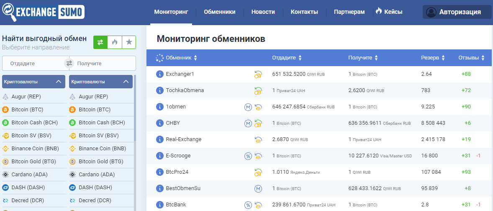Click the user avatar icon in Авторизация
The image size is (493, 211).
coord(431,12)
